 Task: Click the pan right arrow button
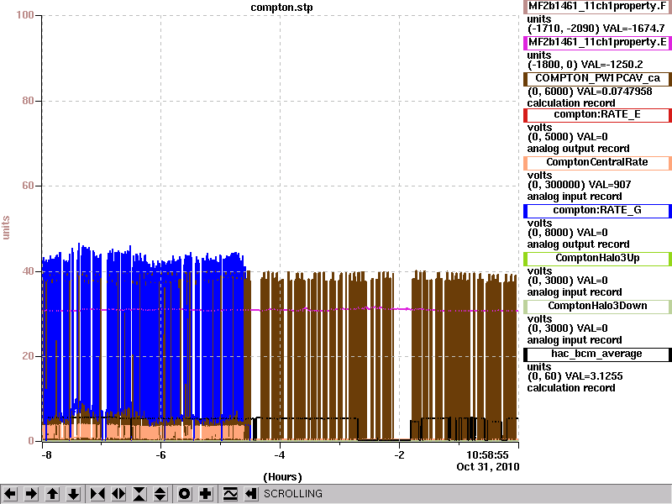[31, 494]
